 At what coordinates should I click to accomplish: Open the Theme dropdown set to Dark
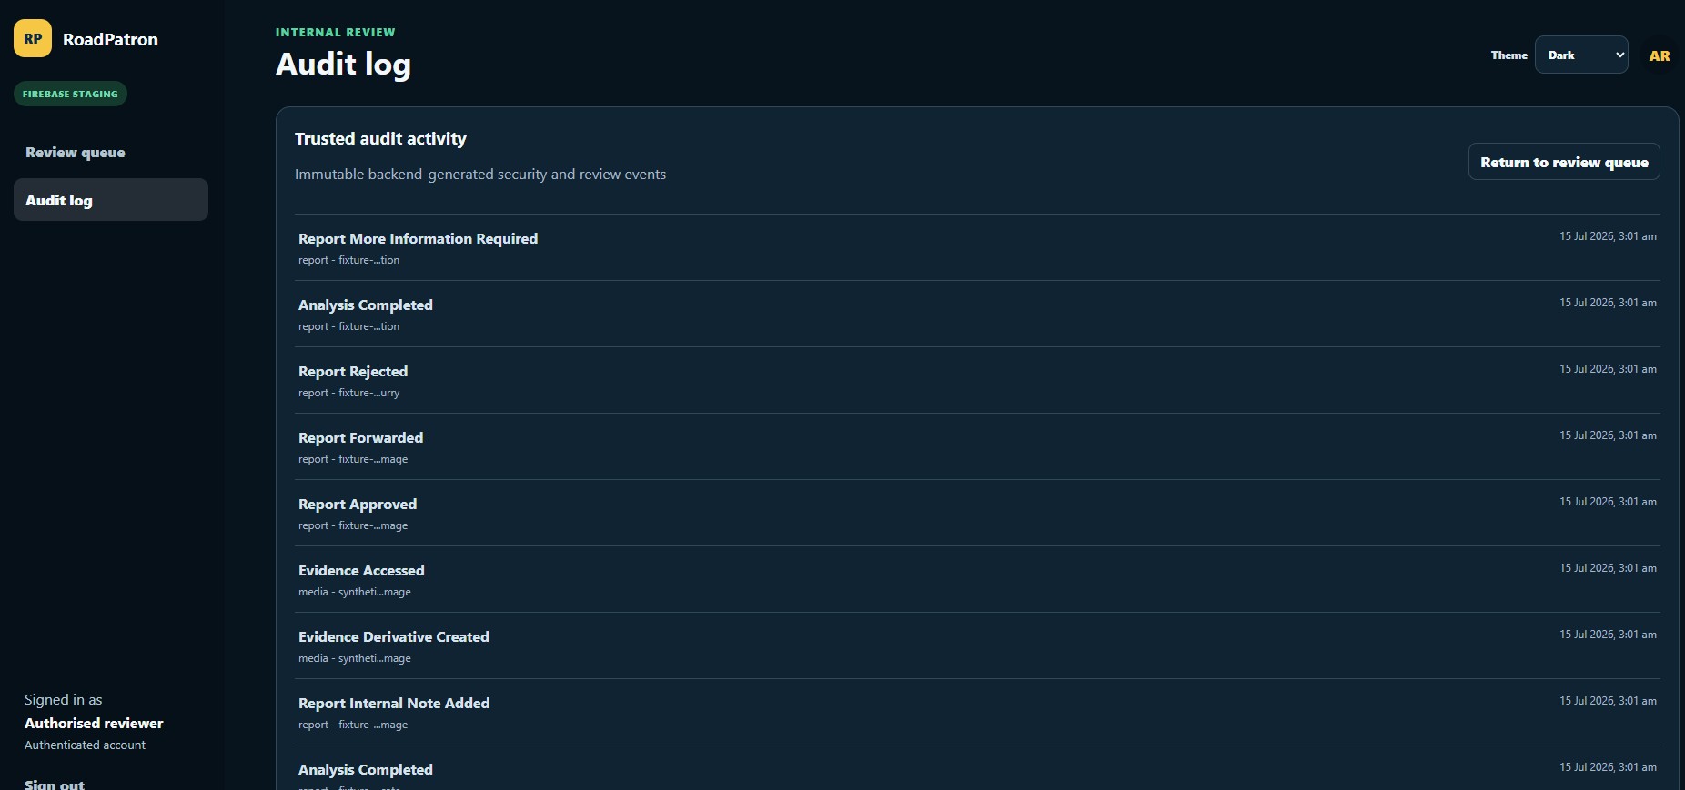[x=1581, y=55]
